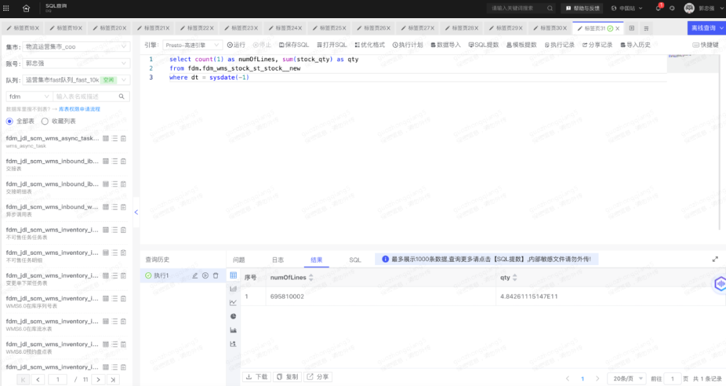Preview data for fdm_jdl_scm_wms_async_task table
This screenshot has width=726, height=386.
pyautogui.click(x=106, y=138)
